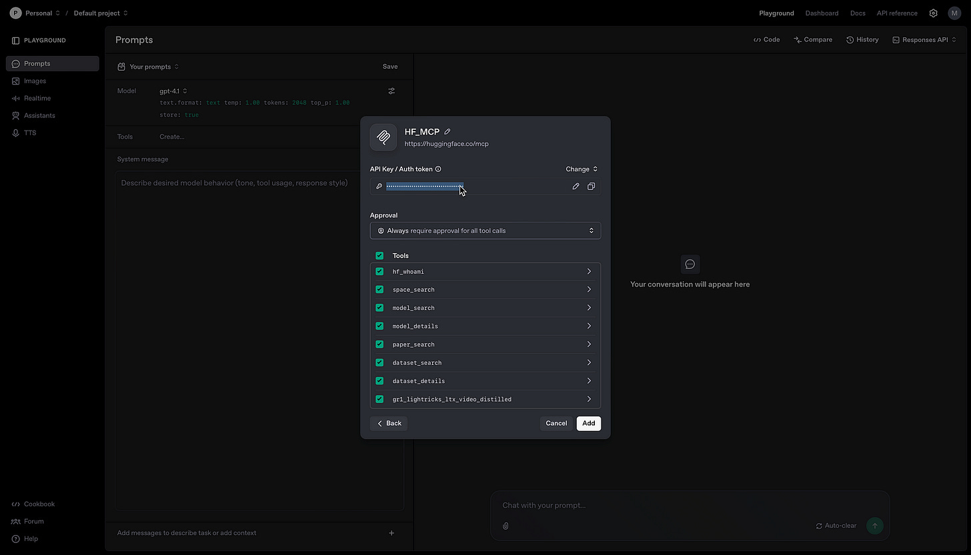Viewport: 971px width, 555px height.
Task: Click the Add button in dialog
Action: [589, 424]
